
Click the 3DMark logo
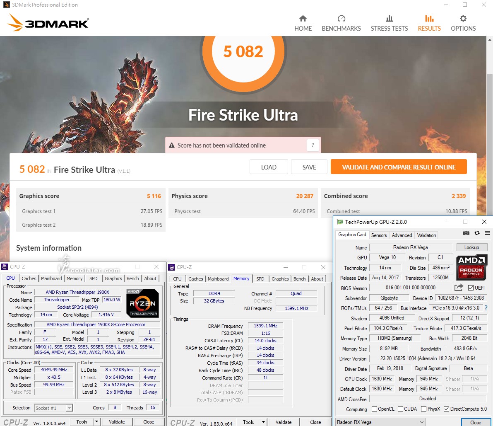point(48,23)
